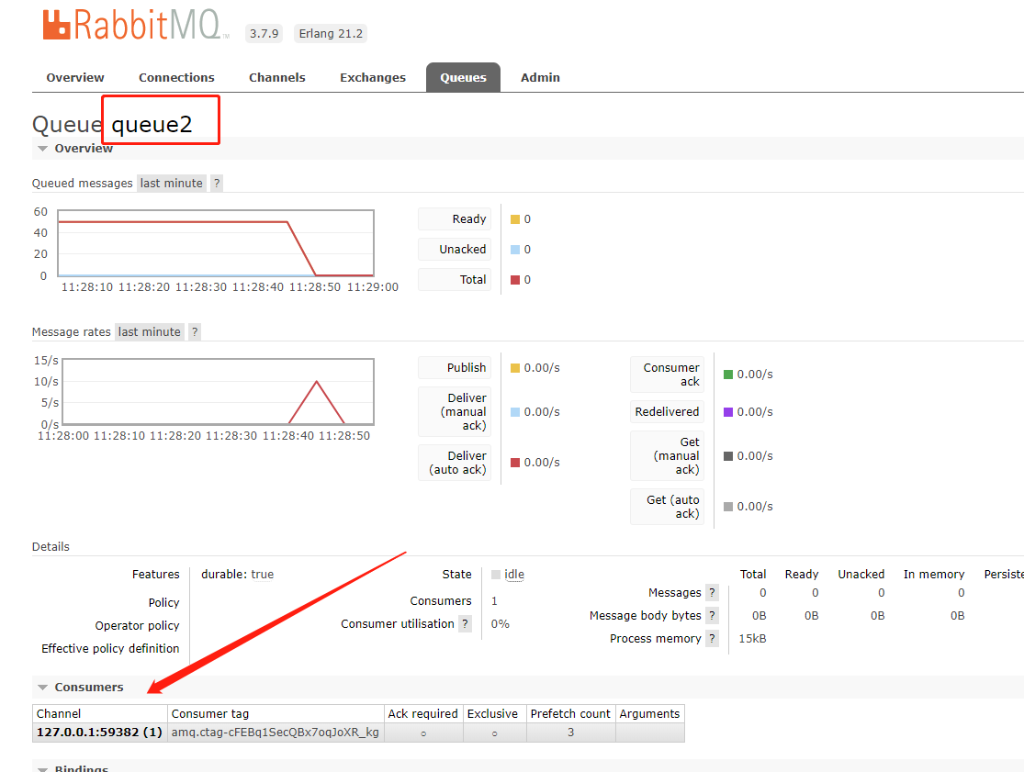Click the 'durable: true' feature text

pos(237,575)
